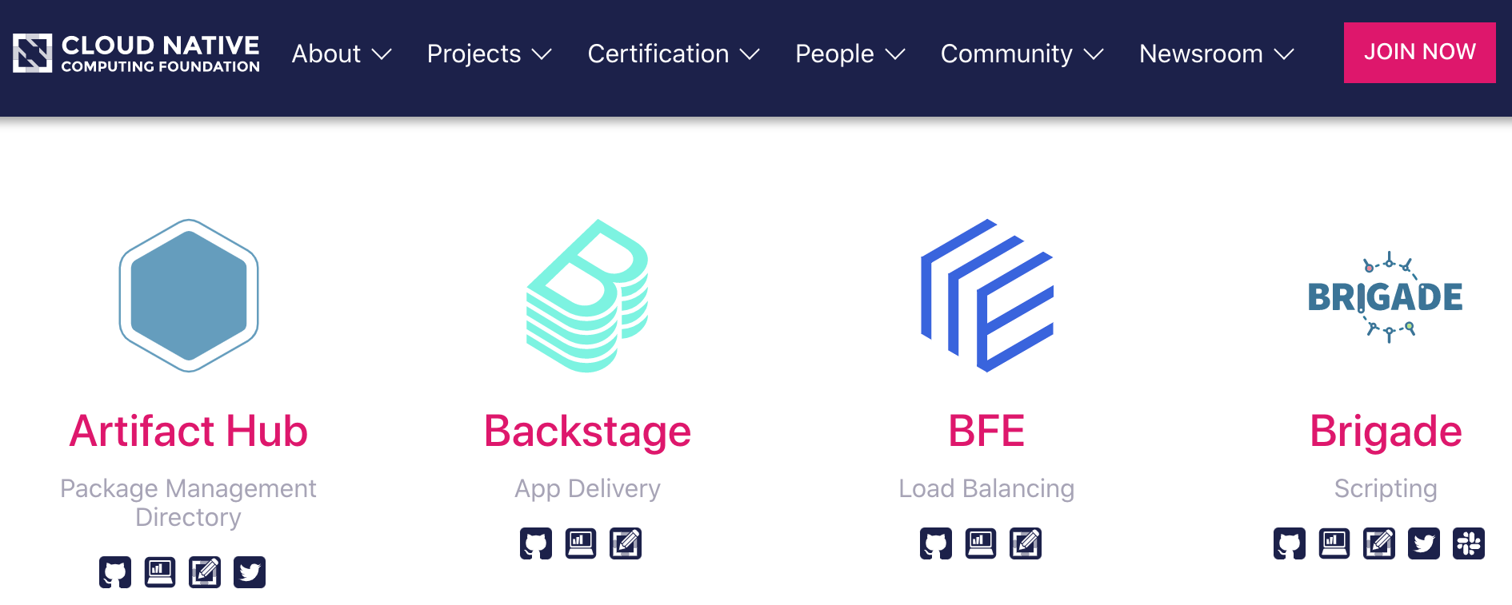Open Brigade Twitter icon
This screenshot has width=1512, height=605.
click(x=1424, y=543)
